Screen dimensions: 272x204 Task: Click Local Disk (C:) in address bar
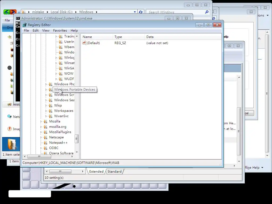62,12
